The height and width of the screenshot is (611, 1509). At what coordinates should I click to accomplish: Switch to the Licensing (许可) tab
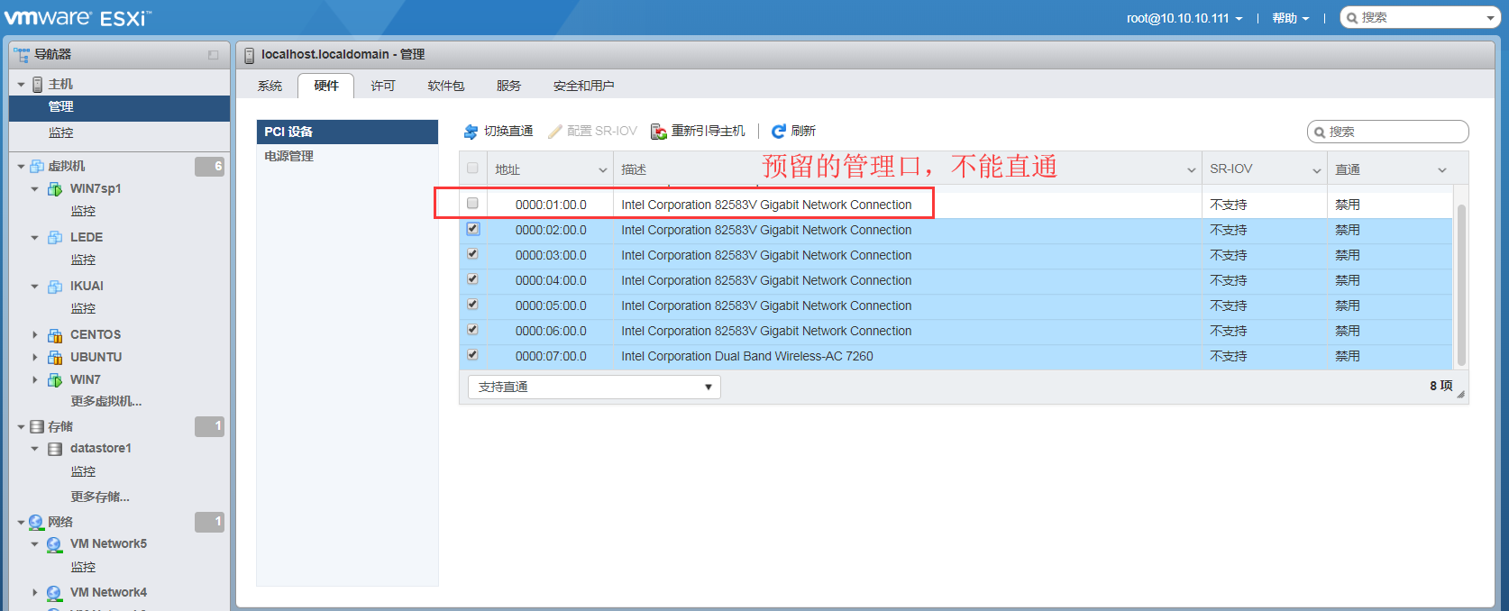(383, 87)
